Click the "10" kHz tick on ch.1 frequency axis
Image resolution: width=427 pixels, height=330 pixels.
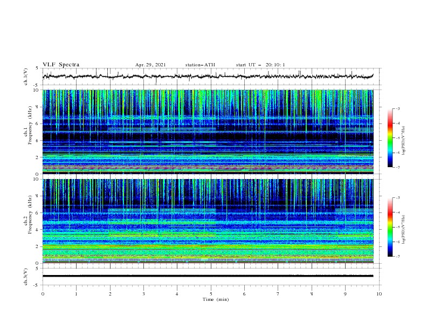pyautogui.click(x=37, y=90)
